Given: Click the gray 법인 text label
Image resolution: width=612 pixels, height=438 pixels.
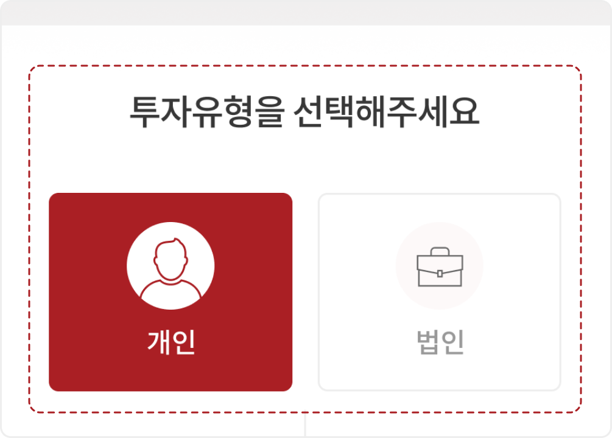Looking at the screenshot, I should (x=440, y=342).
